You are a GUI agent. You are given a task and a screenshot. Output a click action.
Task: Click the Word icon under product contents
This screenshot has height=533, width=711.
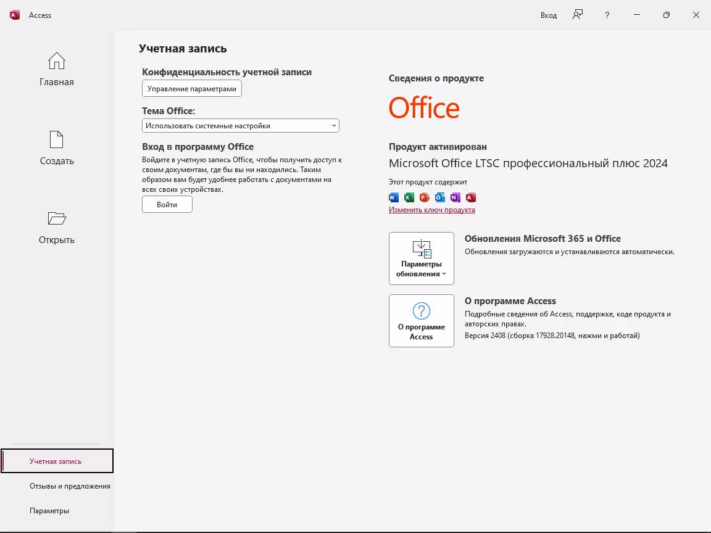click(394, 197)
